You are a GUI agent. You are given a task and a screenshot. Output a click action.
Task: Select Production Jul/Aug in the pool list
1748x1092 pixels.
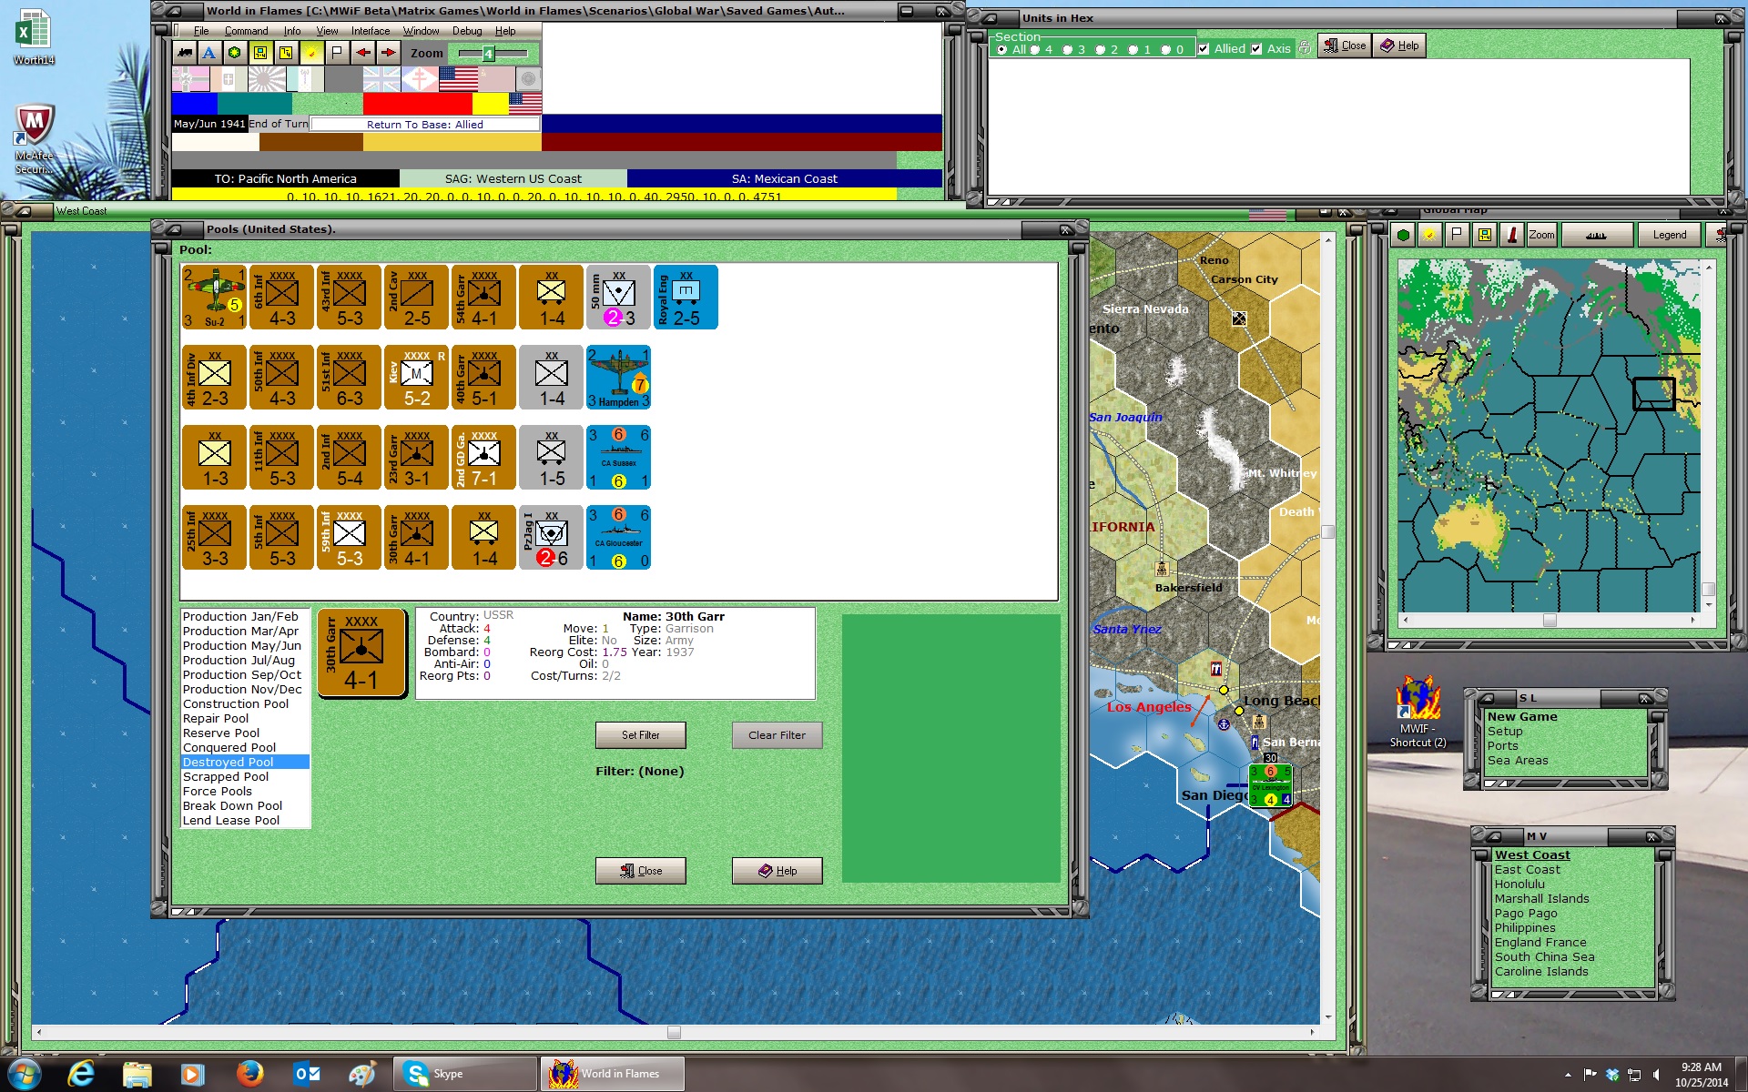tap(239, 661)
